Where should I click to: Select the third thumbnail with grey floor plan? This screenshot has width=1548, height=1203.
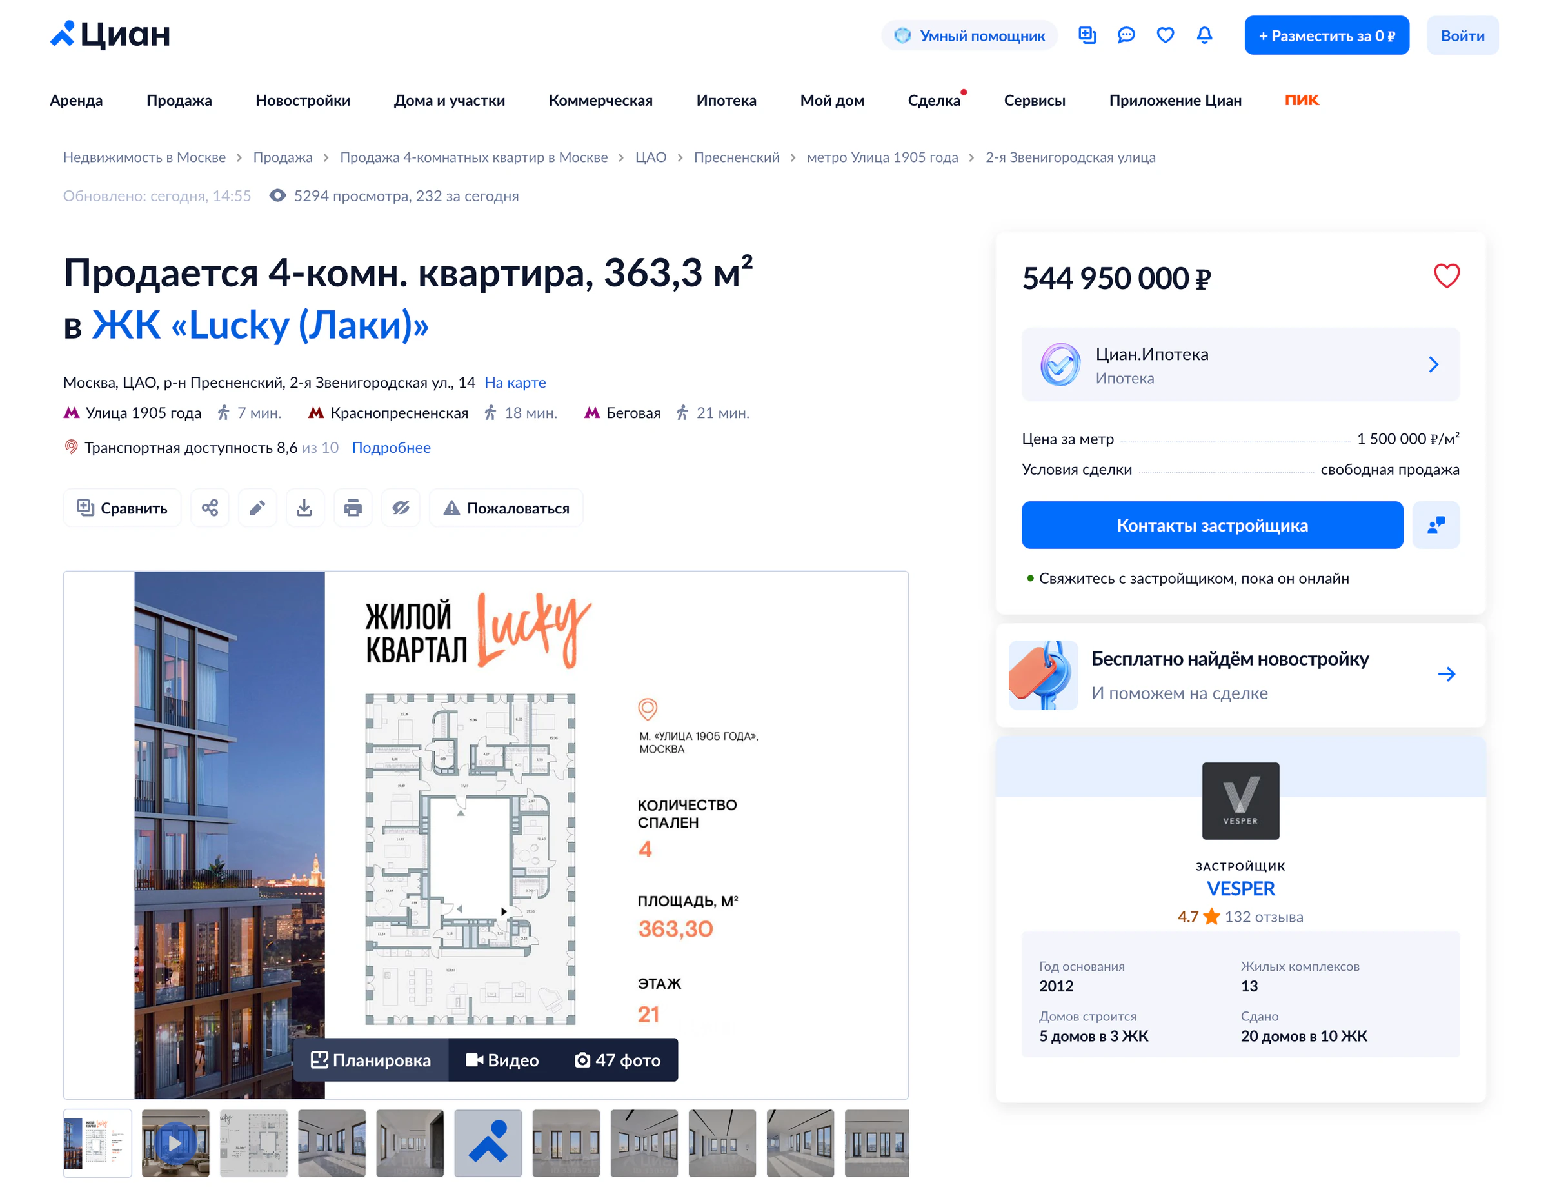253,1144
